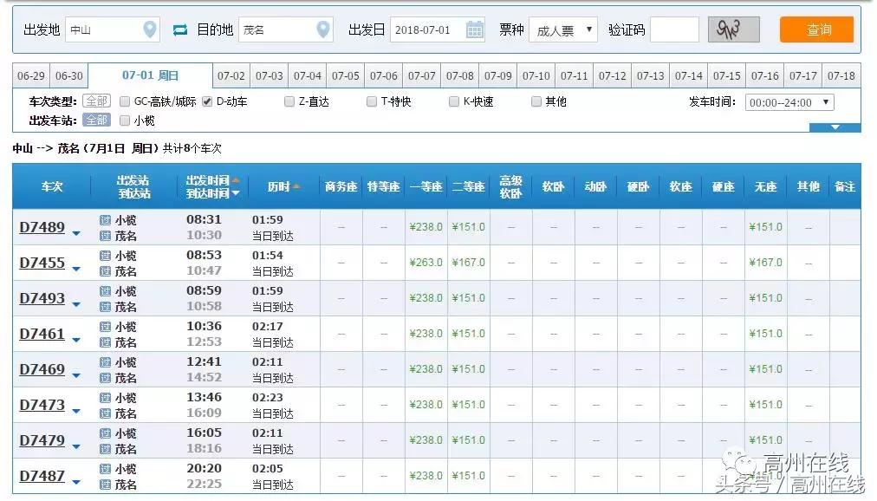Click the arrival station icon in D7461 row
Screen dimensions: 877x501
pos(105,342)
